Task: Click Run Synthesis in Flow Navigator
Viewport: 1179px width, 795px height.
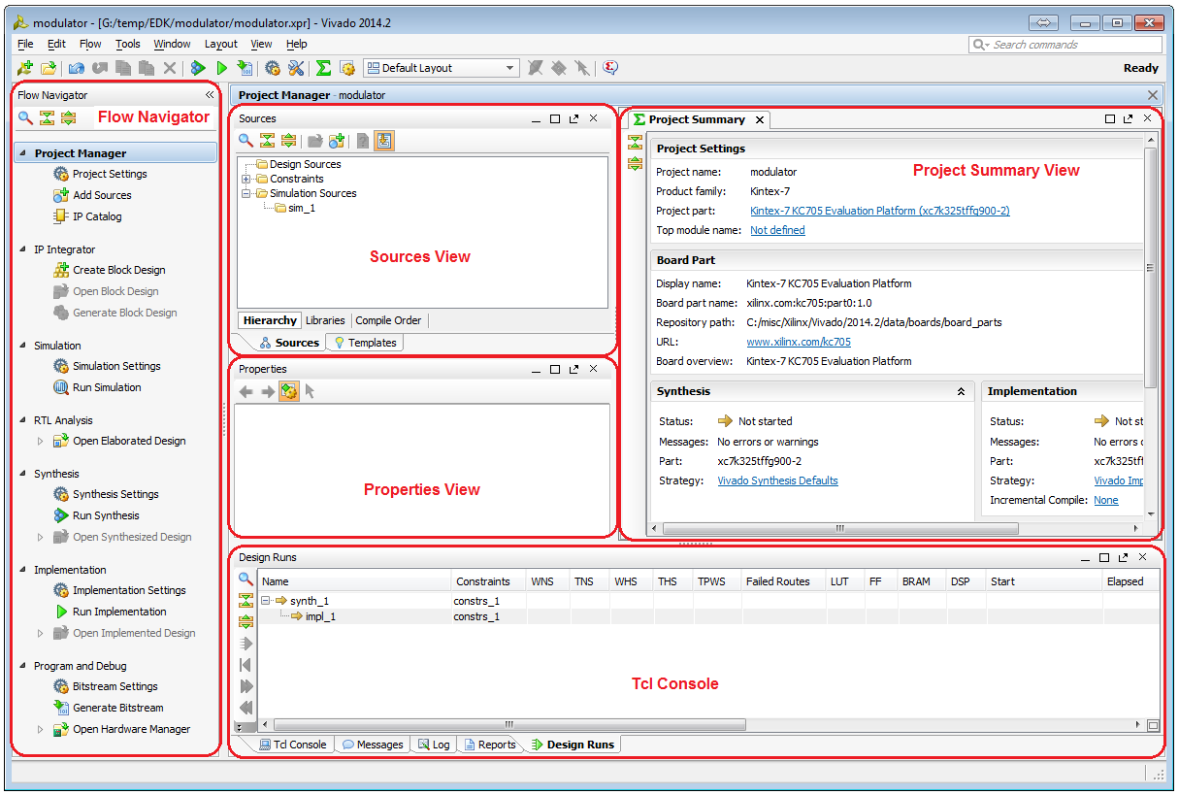Action: [97, 515]
